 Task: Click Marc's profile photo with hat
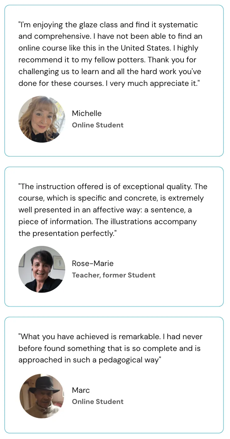[x=42, y=396]
